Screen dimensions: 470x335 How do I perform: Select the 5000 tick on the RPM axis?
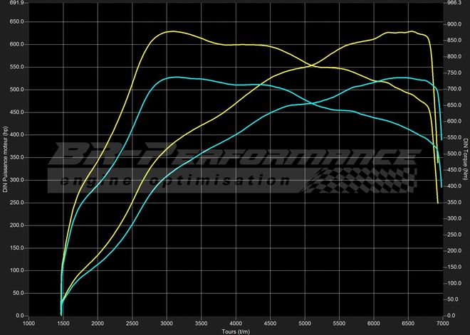click(305, 324)
